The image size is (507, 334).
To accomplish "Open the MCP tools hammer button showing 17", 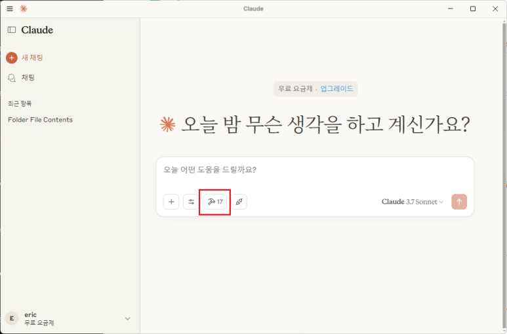I will [215, 202].
